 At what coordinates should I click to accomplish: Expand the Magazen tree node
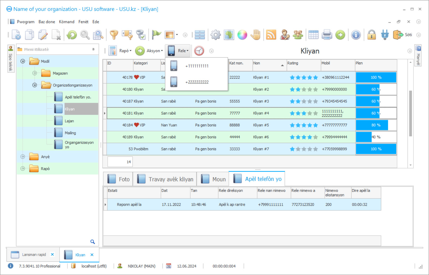(x=34, y=73)
